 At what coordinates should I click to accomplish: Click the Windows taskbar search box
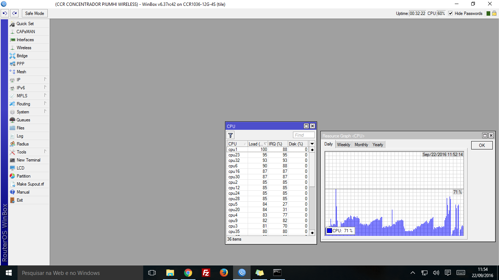point(80,273)
